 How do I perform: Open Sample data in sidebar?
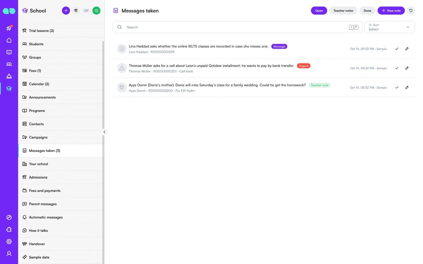(61, 257)
